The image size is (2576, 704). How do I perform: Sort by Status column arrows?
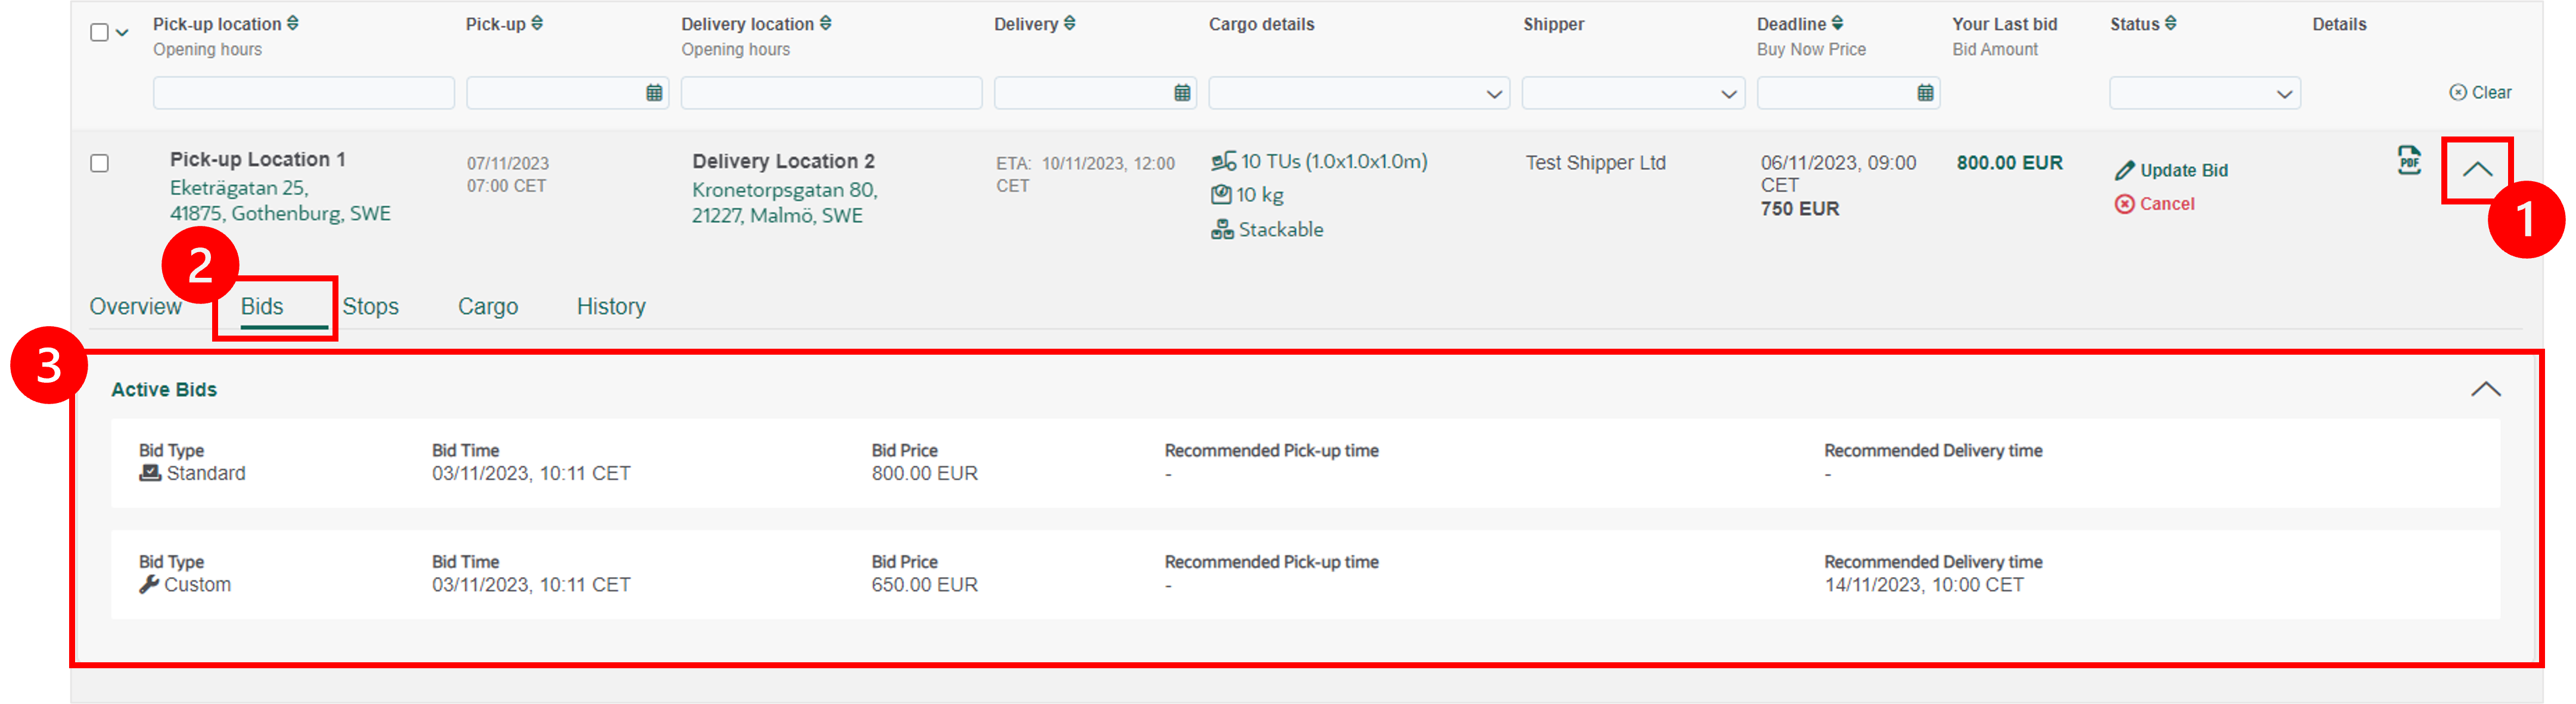[x=2170, y=23]
